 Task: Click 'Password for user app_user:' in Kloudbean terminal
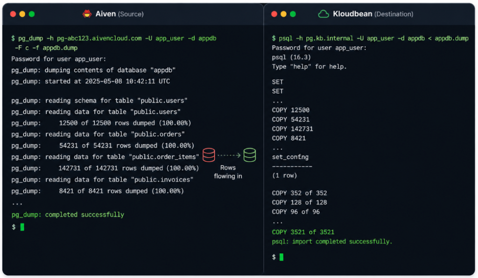point(319,48)
